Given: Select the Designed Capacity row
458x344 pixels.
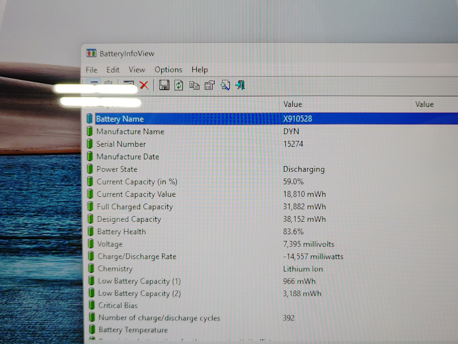Looking at the screenshot, I should 129,219.
